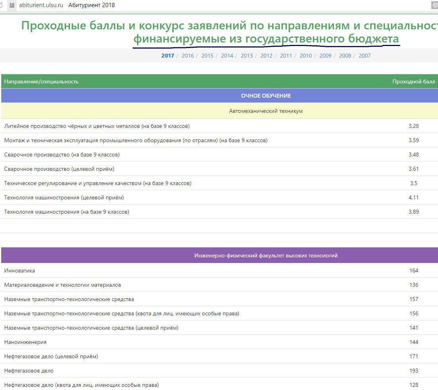Select the Литейное производство чёрных и цветных металлов row

point(219,126)
